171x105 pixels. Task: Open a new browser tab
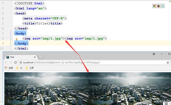pos(41,57)
